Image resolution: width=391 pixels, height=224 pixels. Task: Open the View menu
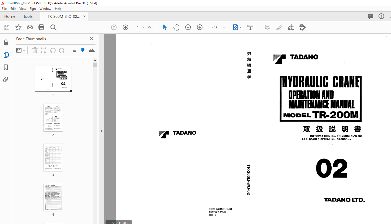coord(23,9)
